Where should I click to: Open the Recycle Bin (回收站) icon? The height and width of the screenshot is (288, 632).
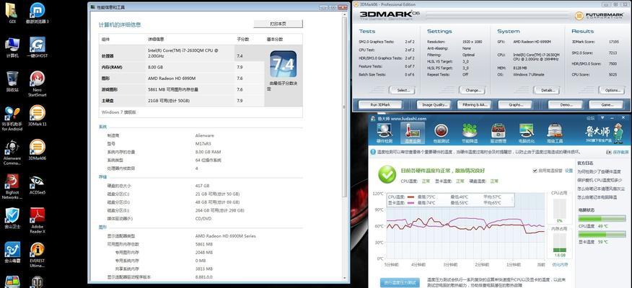click(12, 81)
